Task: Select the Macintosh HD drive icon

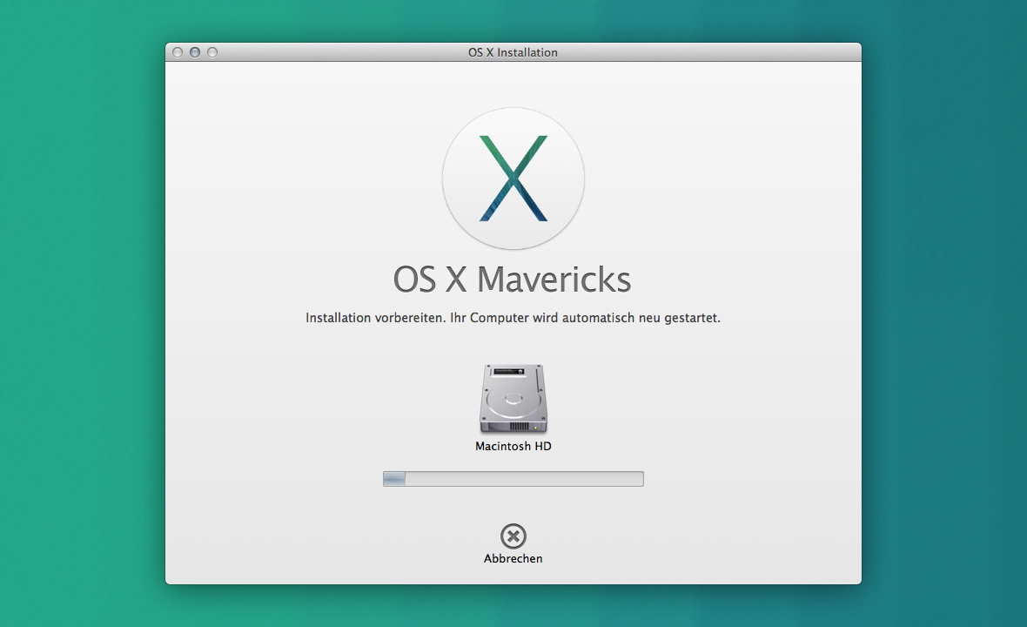Action: (x=513, y=398)
